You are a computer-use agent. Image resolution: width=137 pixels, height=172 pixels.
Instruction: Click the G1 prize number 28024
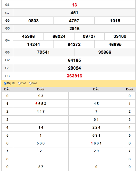coord(74,68)
